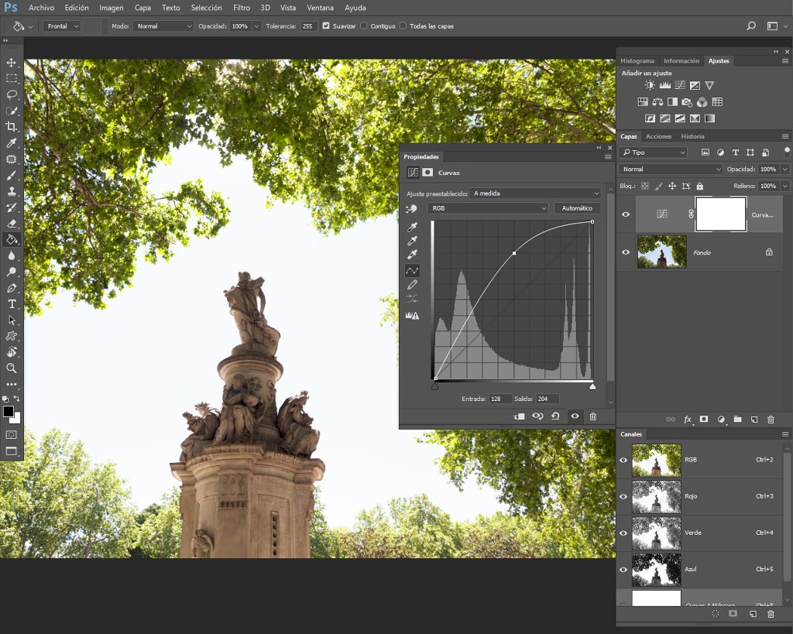
Task: Delete the Curves adjustment layer from Properties
Action: [x=592, y=416]
